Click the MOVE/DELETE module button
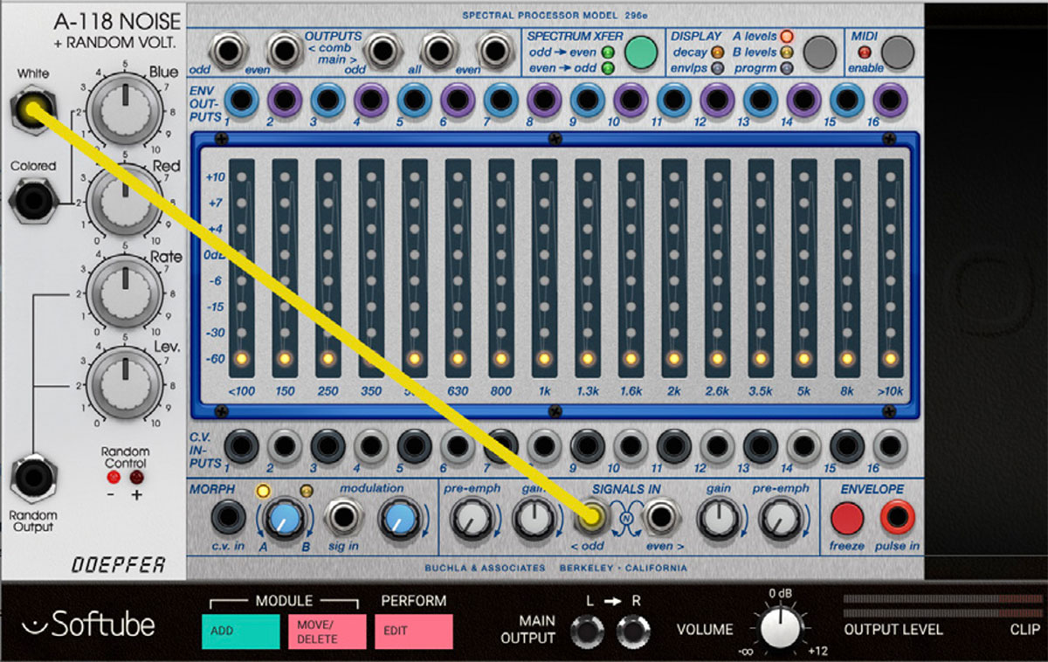The height and width of the screenshot is (662, 1048). 327,631
